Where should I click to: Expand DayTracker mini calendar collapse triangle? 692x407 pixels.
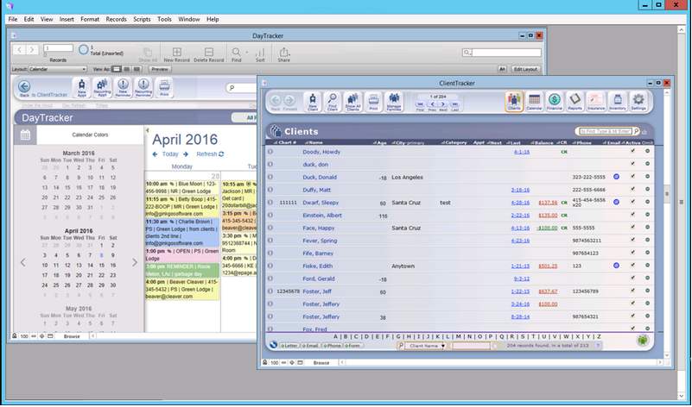coord(148,130)
